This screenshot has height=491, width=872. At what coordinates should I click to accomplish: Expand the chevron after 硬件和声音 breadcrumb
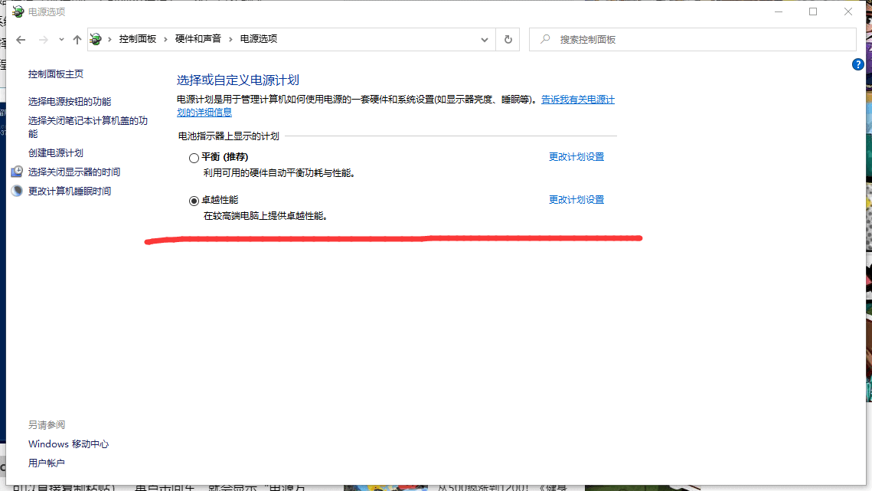(x=230, y=39)
